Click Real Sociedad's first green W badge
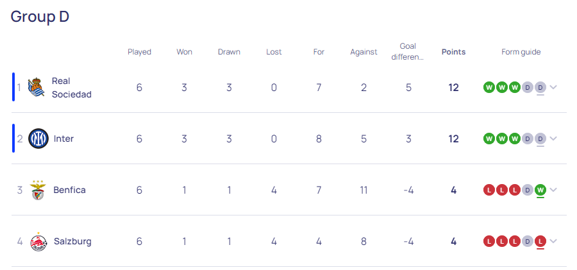This screenshot has height=270, width=577. [489, 87]
